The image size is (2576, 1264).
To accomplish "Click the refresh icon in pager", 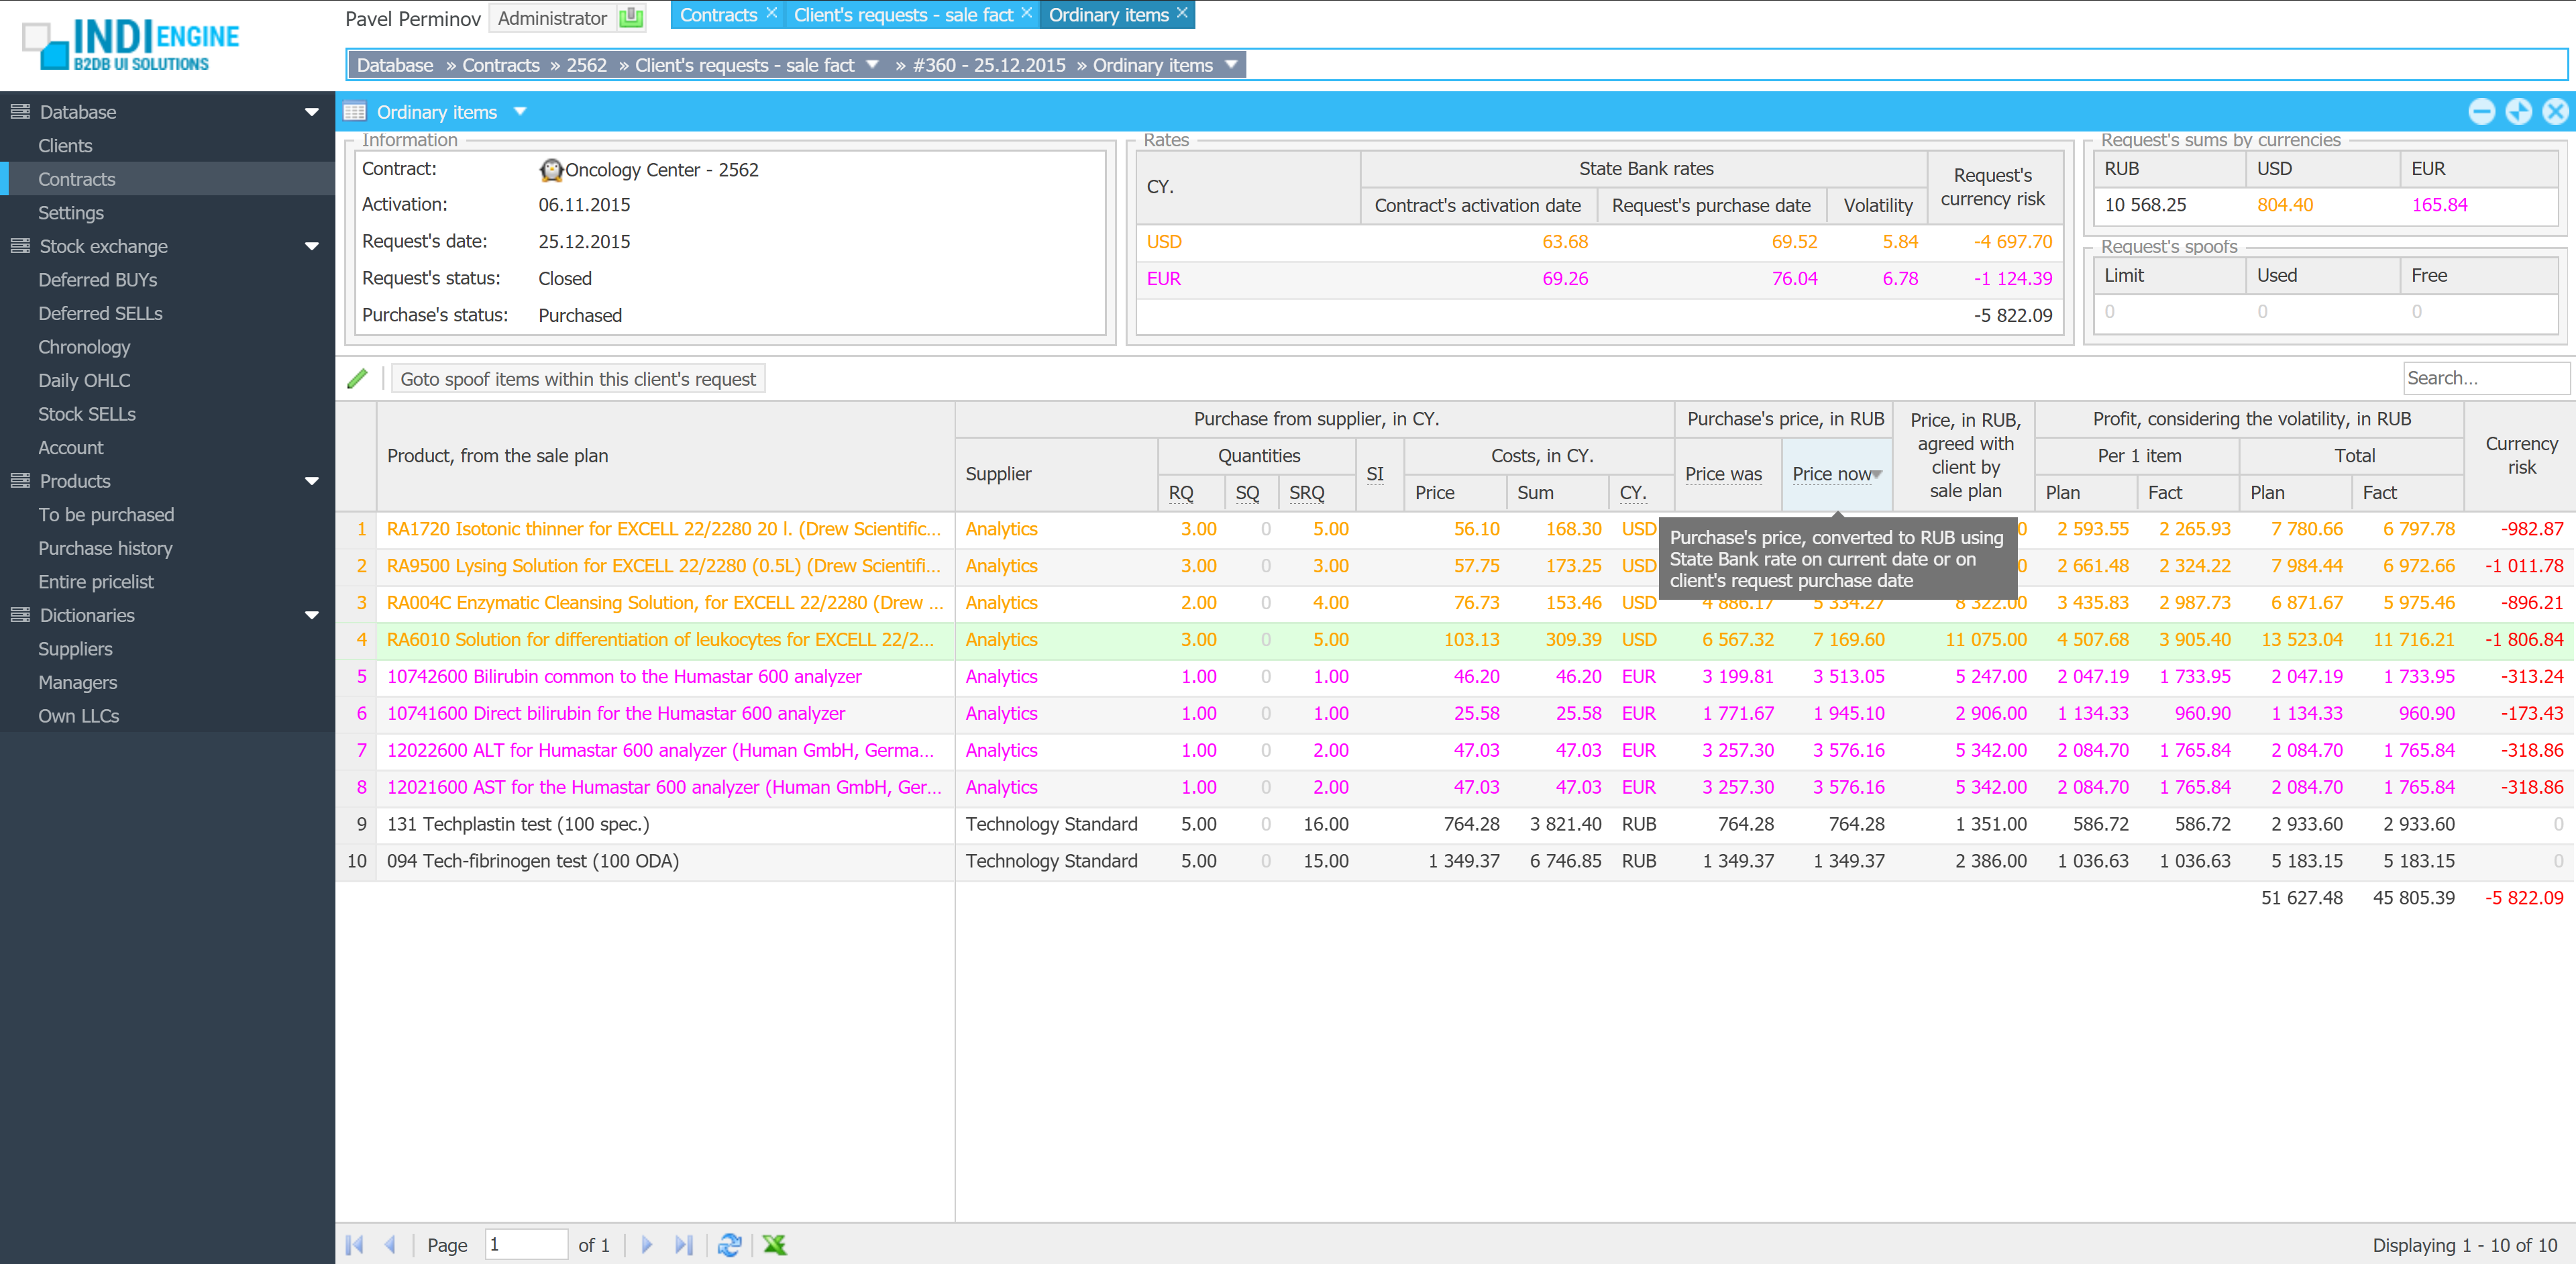I will 729,1245.
